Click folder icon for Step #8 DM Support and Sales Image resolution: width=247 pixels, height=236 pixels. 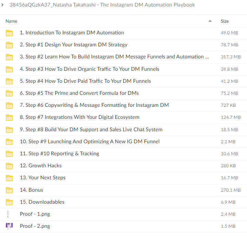click(x=9, y=130)
